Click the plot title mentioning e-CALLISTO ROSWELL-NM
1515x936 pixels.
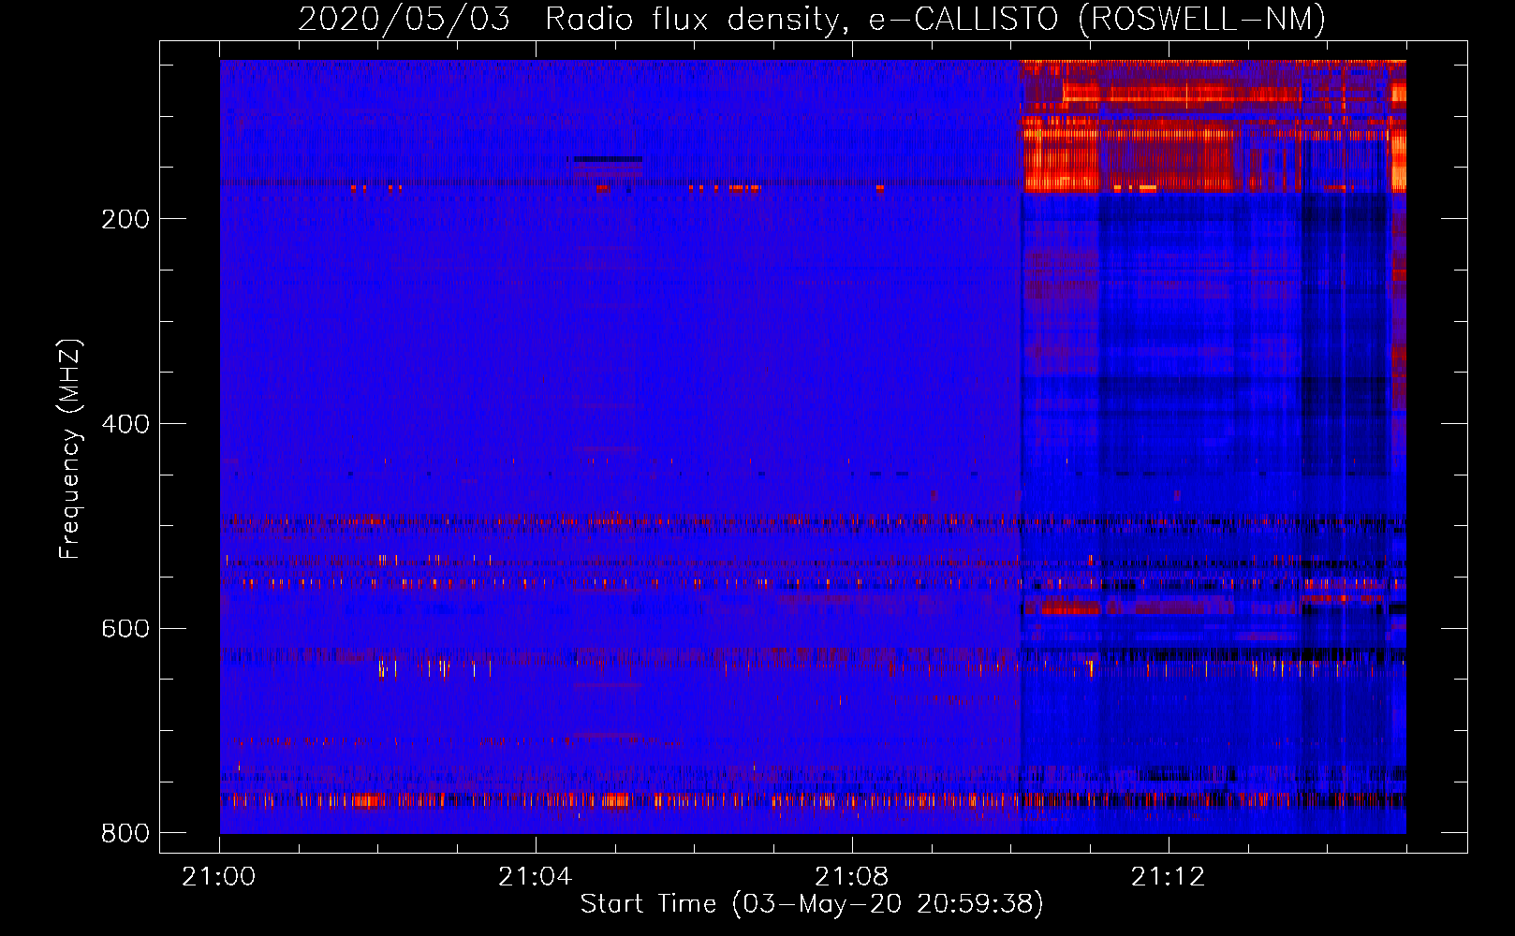point(812,19)
